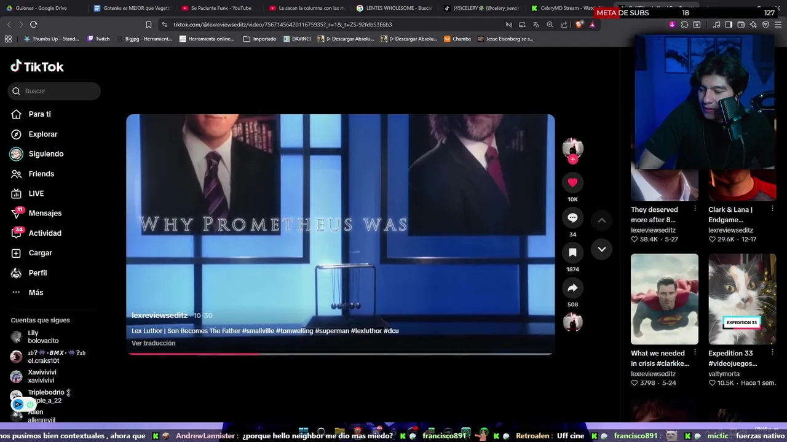Open the browser extensions puzzle icon
The height and width of the screenshot is (442, 787).
click(684, 25)
